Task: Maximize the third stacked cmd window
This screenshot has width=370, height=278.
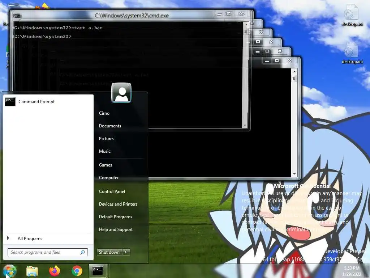Action: click(x=258, y=42)
